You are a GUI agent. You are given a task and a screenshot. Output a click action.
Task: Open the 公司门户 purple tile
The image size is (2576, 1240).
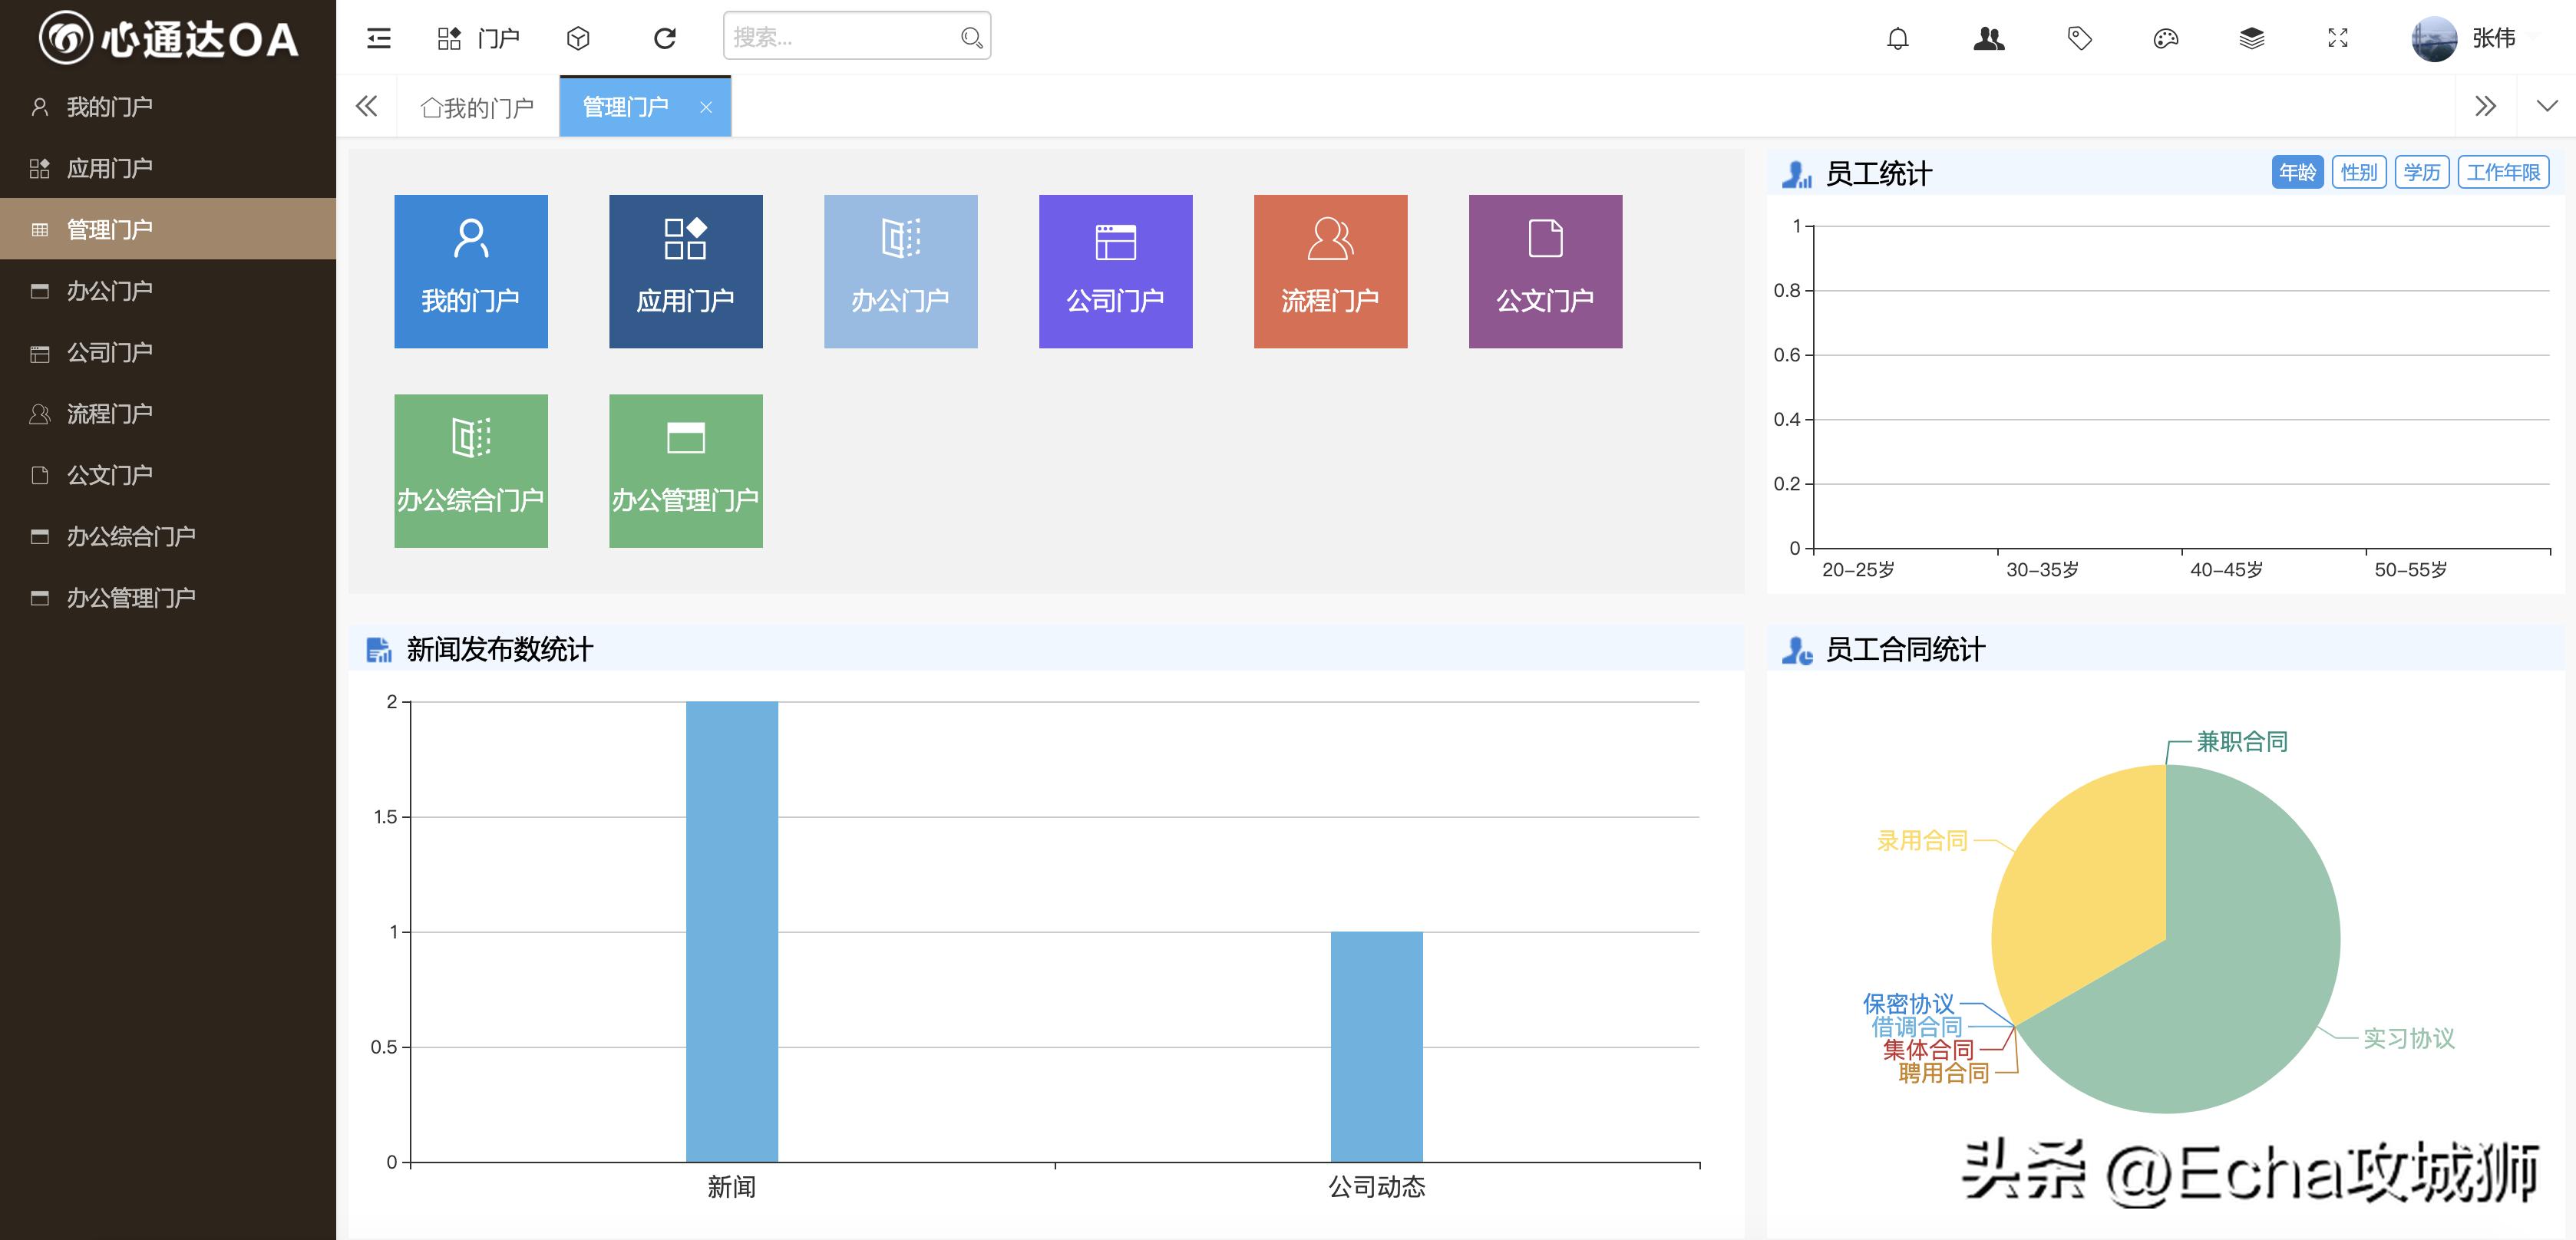pos(1115,271)
